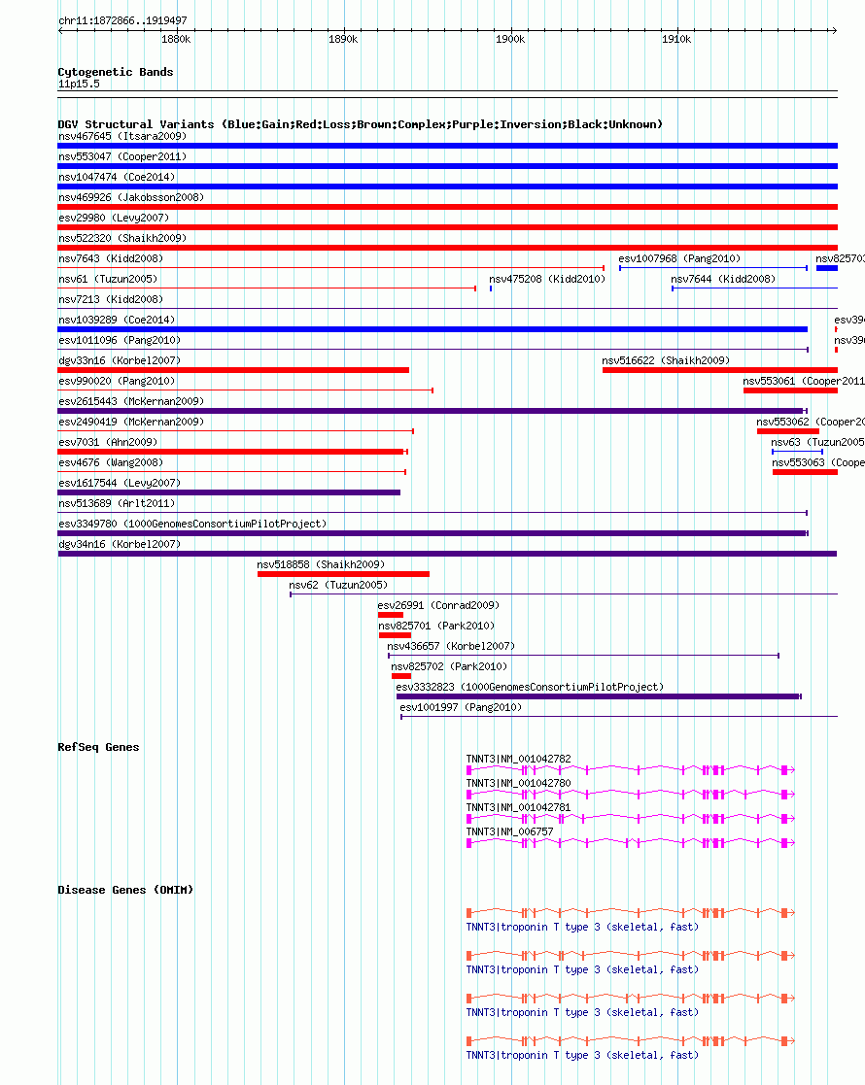Click the esv2615443 (McKernan2009) label
Image resolution: width=865 pixels, height=1085 pixels.
click(x=131, y=401)
